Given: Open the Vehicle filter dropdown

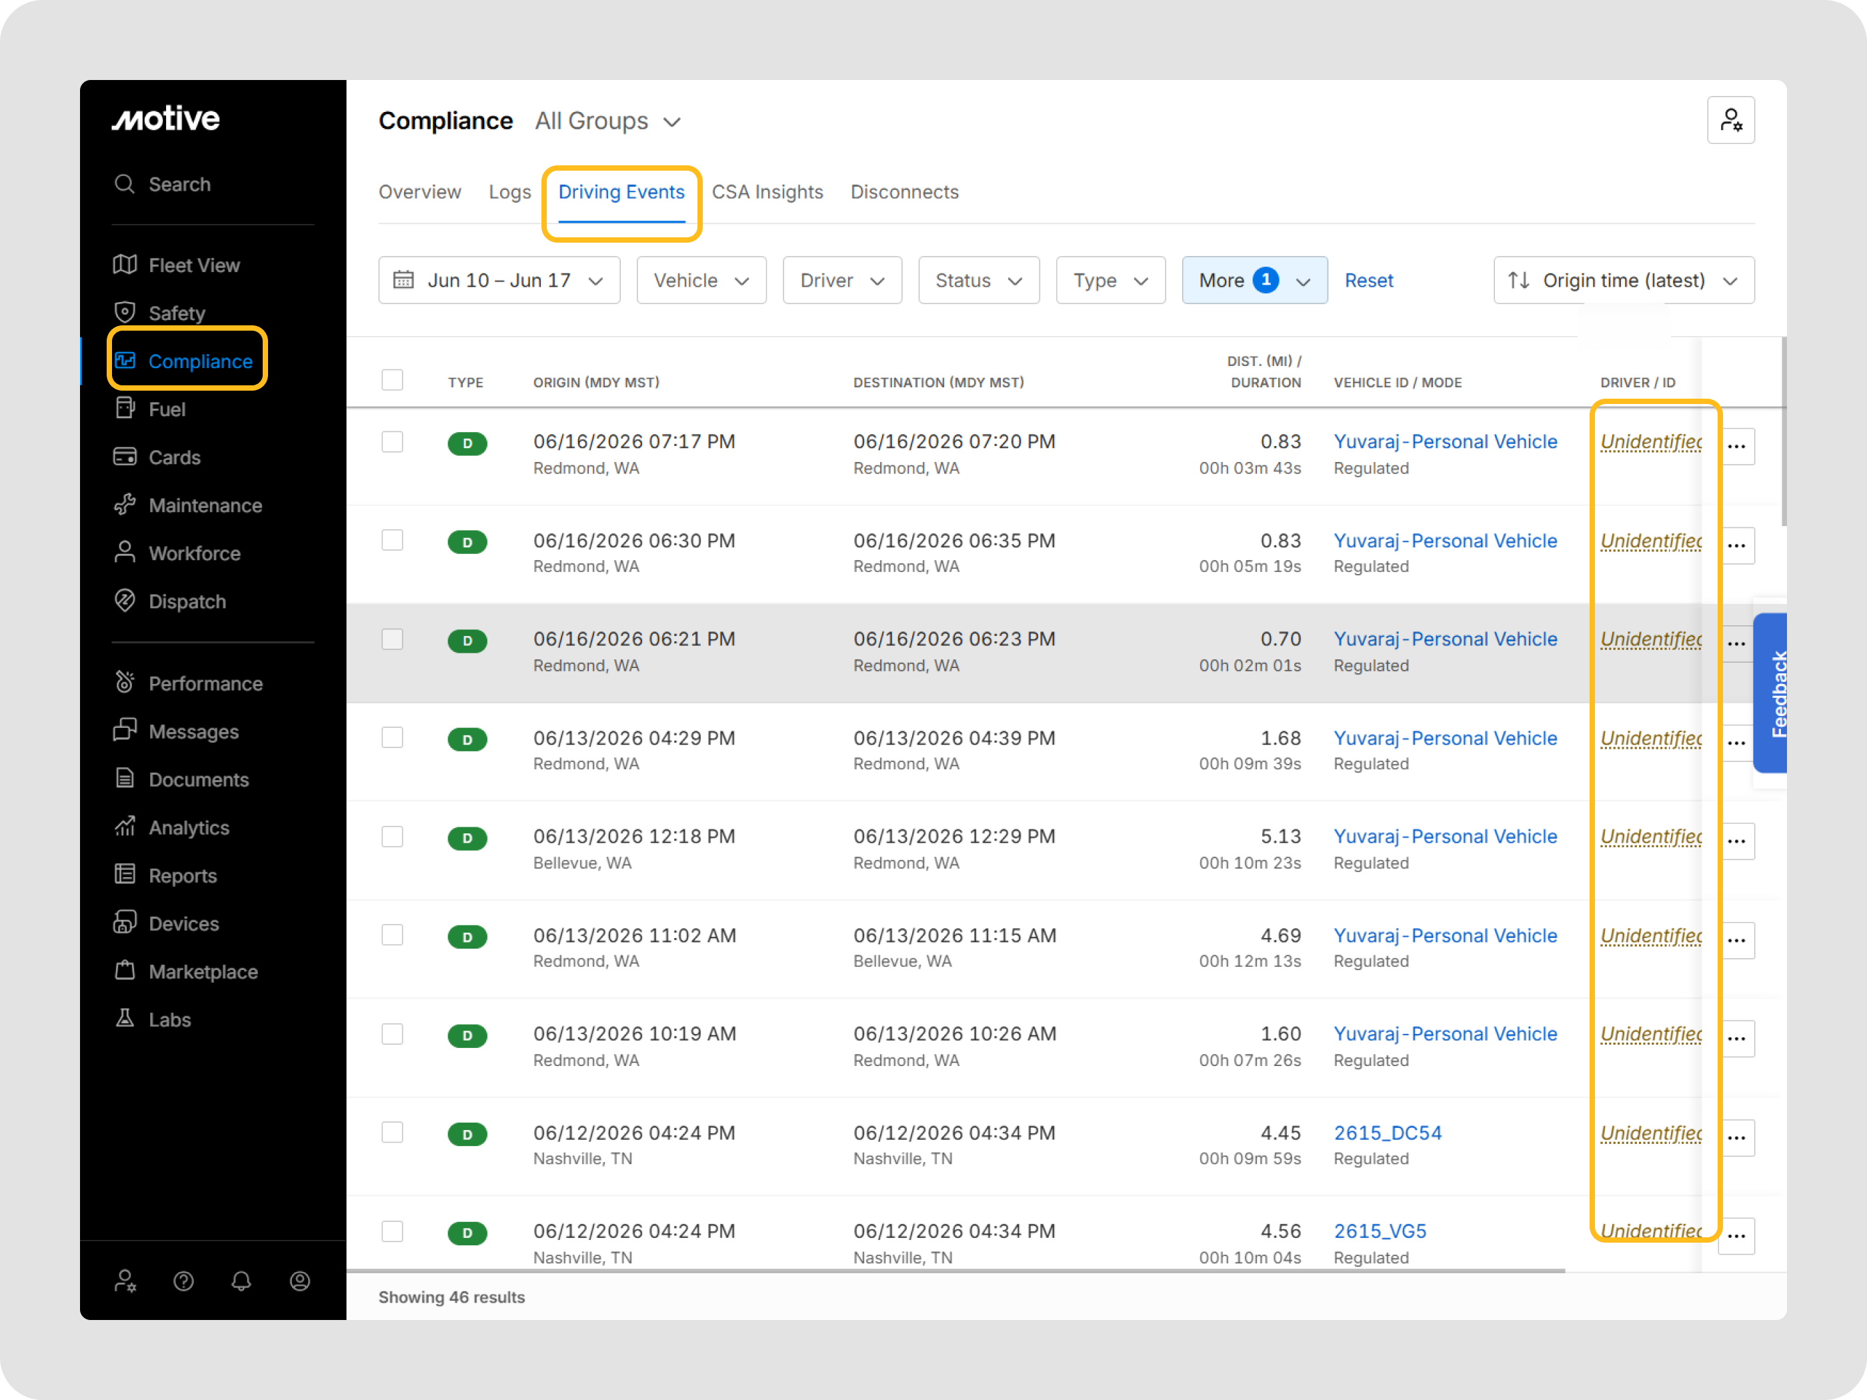Looking at the screenshot, I should 701,280.
